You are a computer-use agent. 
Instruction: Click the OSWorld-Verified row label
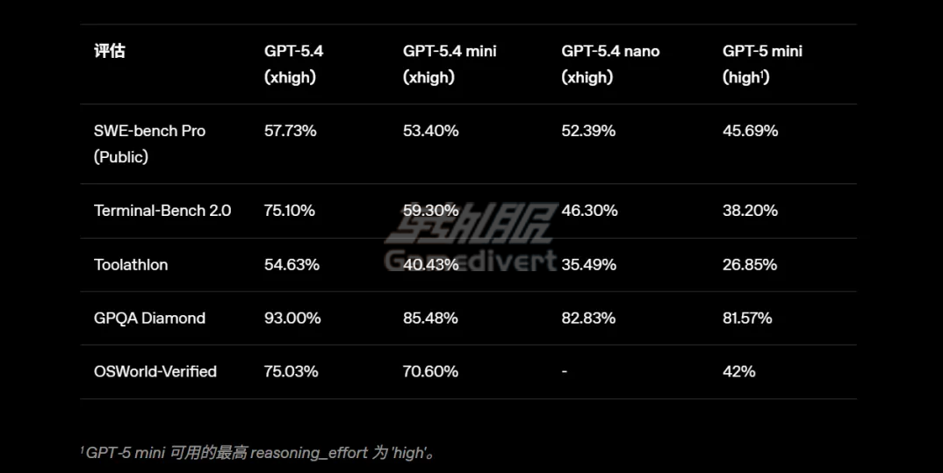(x=155, y=371)
